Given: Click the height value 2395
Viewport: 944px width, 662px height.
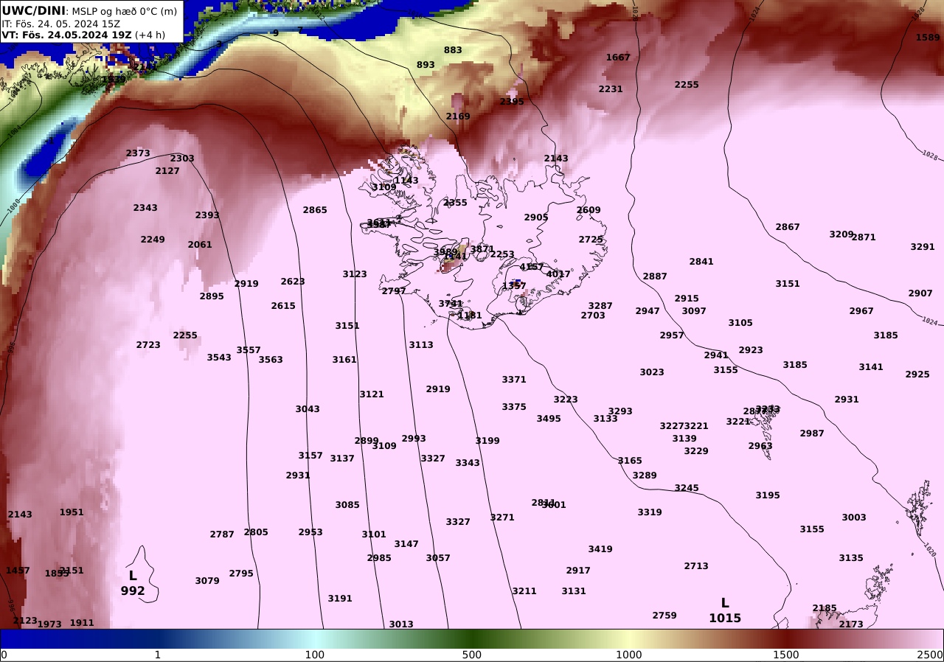Looking at the screenshot, I should click(512, 102).
